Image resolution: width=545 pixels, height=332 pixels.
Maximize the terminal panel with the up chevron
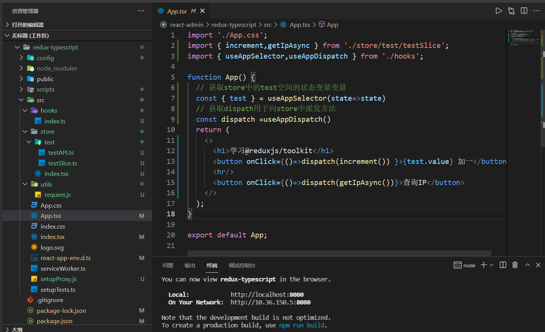528,265
